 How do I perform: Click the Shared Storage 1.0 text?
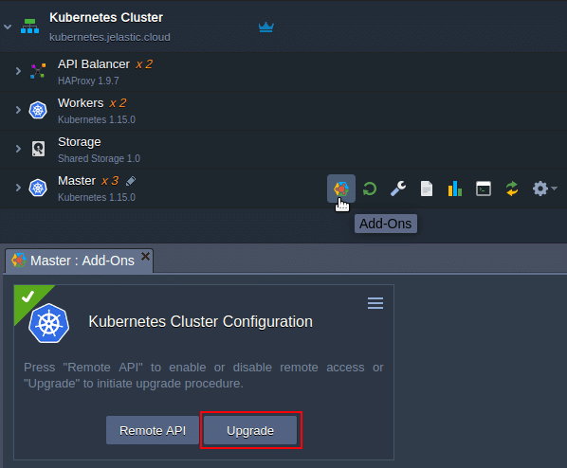pos(99,158)
